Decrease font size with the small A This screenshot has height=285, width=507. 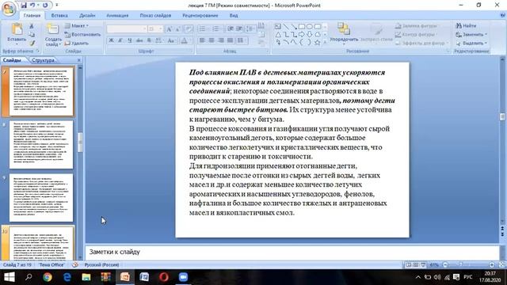pos(177,29)
